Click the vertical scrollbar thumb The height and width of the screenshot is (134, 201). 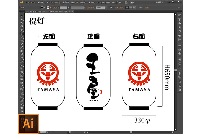175,70
